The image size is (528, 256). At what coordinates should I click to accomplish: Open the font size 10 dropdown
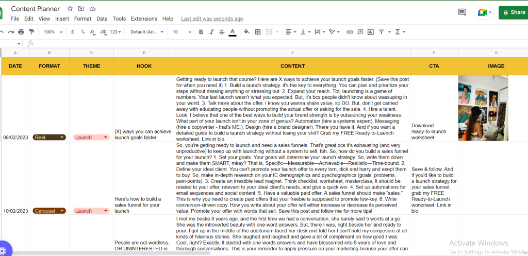coord(182,32)
